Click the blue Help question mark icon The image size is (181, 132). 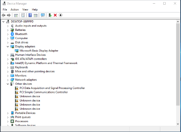[x=30, y=15]
